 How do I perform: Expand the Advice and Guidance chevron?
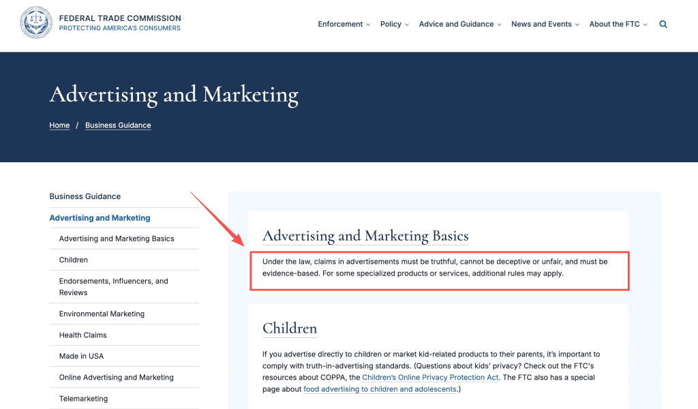click(500, 25)
